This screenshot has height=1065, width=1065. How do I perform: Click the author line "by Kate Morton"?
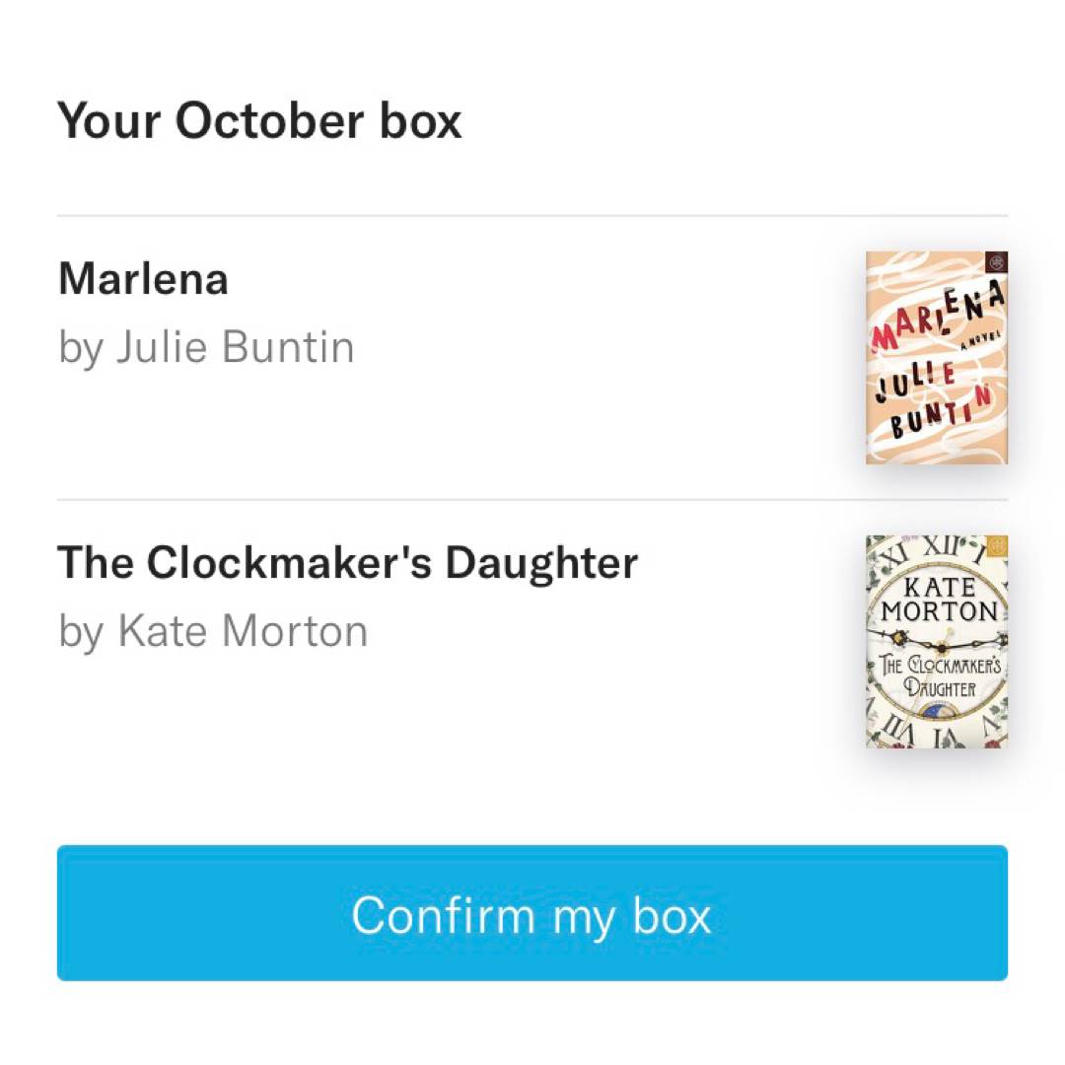click(x=213, y=631)
